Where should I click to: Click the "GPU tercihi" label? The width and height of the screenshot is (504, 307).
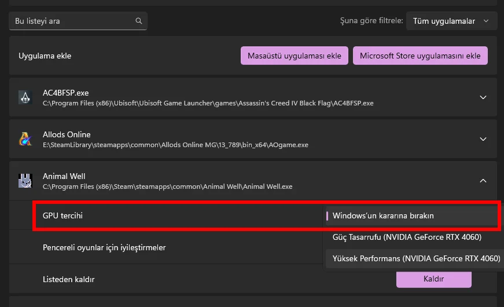(x=62, y=215)
